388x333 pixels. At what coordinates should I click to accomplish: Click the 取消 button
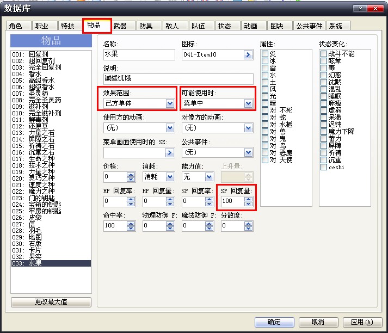[318, 322]
